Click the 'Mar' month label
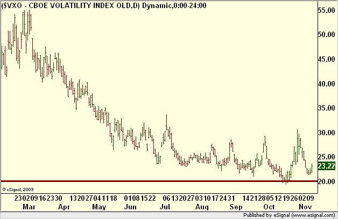 click(x=29, y=207)
